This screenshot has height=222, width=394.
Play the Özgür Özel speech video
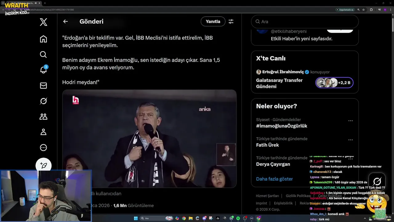149,139
